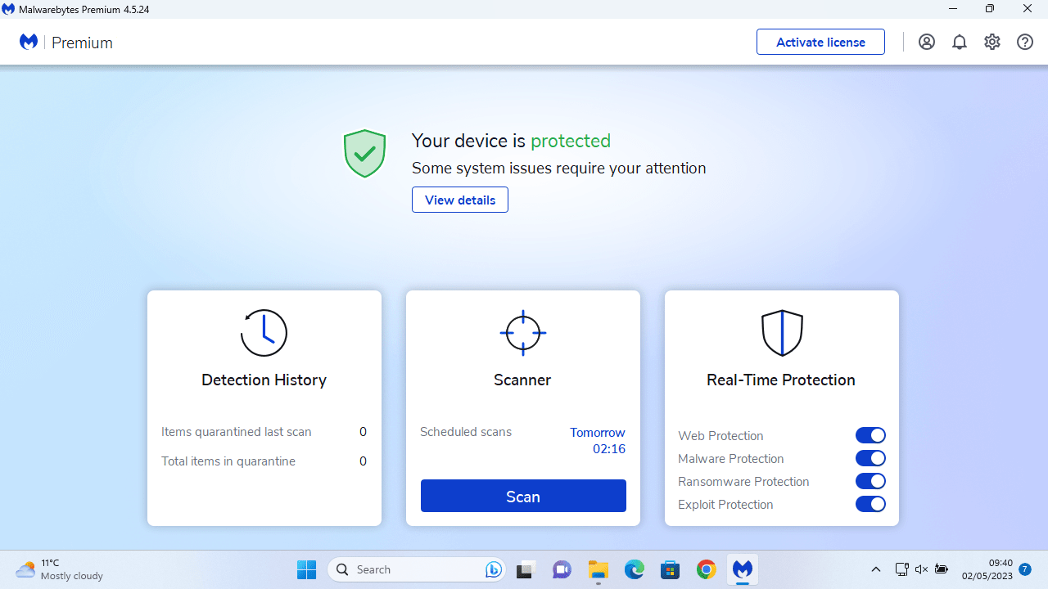Viewport: 1048px width, 589px height.
Task: Toggle Web Protection off
Action: coord(870,435)
